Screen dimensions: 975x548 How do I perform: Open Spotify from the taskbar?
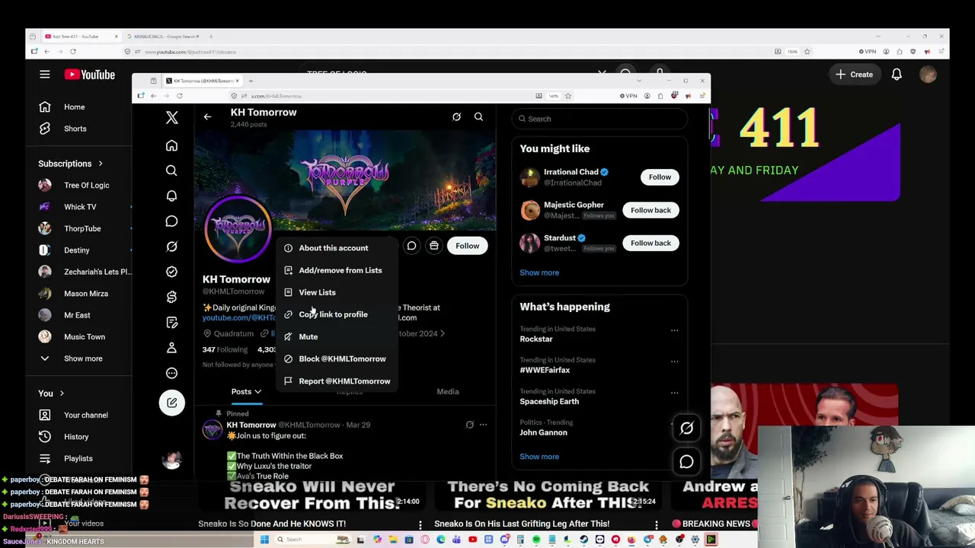(536, 540)
